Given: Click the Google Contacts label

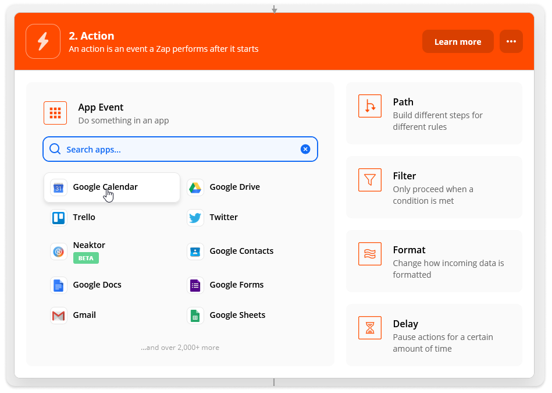Looking at the screenshot, I should point(241,251).
